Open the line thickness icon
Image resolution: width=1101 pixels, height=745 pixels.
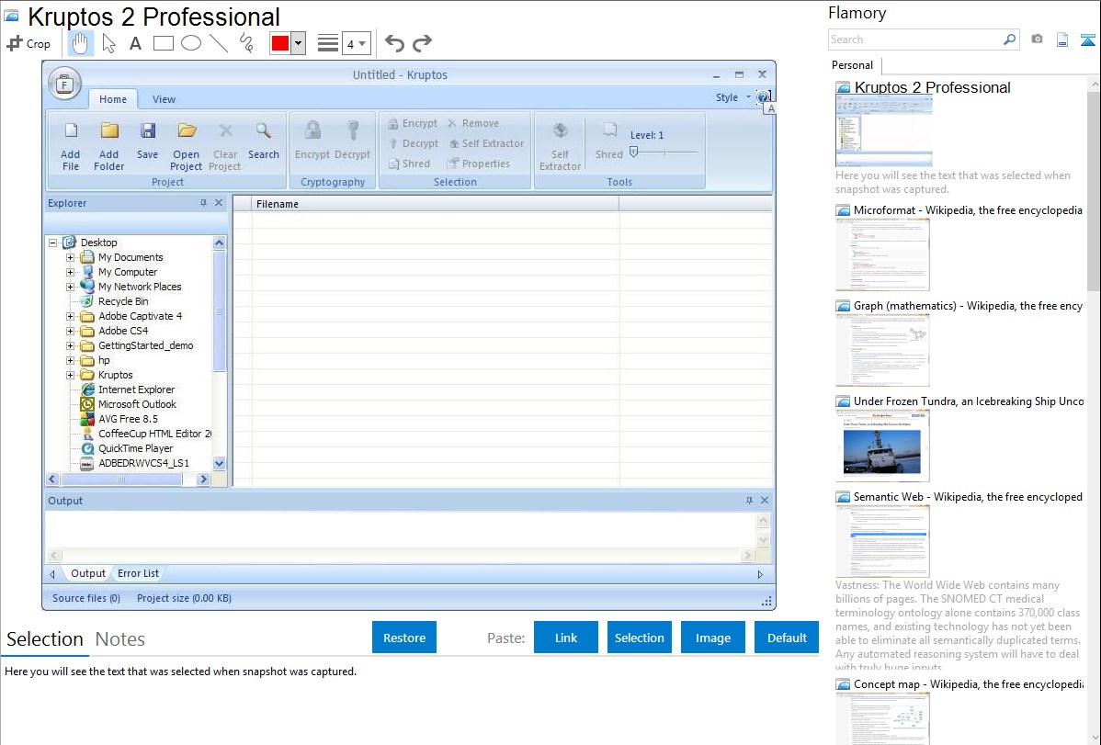pos(328,43)
